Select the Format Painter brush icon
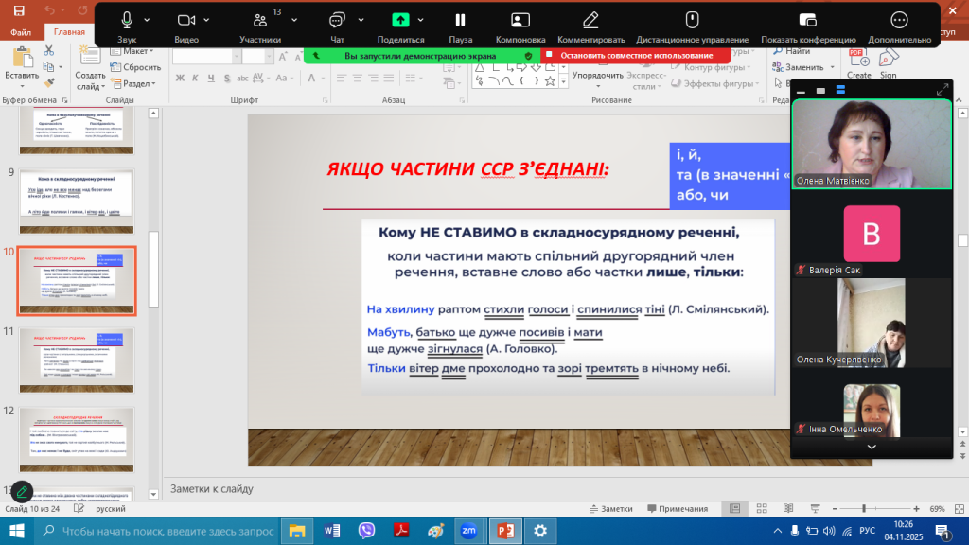The height and width of the screenshot is (545, 969). point(49,83)
